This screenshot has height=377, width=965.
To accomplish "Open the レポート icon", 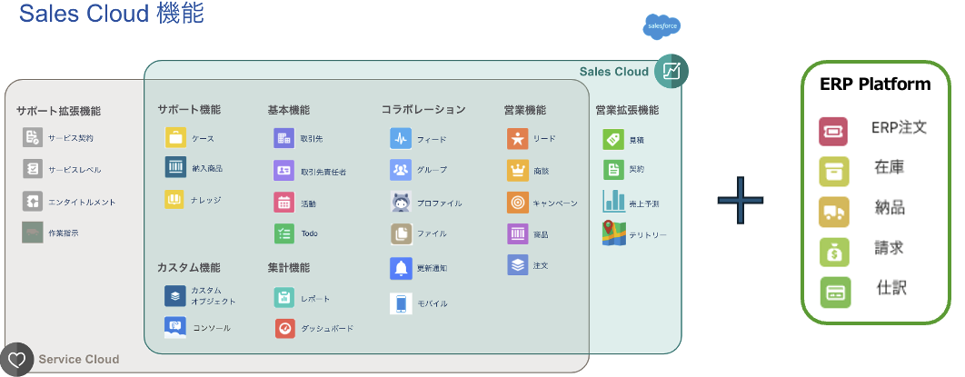I will click(284, 298).
